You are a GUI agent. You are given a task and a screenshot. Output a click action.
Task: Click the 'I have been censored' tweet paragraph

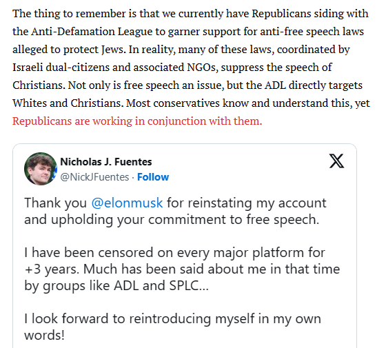tap(182, 269)
